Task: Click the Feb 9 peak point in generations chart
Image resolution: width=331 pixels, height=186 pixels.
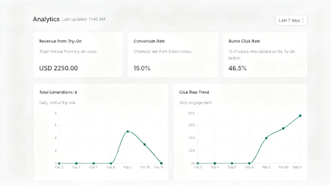Action: pos(128,131)
